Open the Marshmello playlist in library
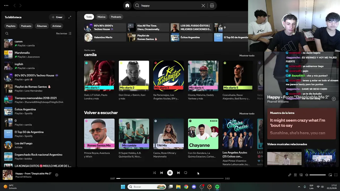 pyautogui.click(x=39, y=55)
